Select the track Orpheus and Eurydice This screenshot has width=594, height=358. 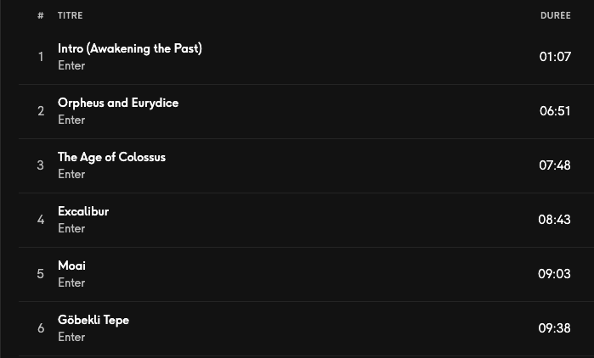click(x=118, y=103)
